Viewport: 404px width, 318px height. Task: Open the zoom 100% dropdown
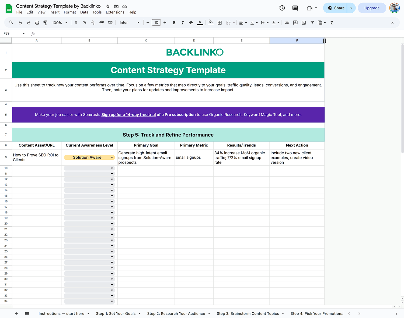(x=60, y=23)
